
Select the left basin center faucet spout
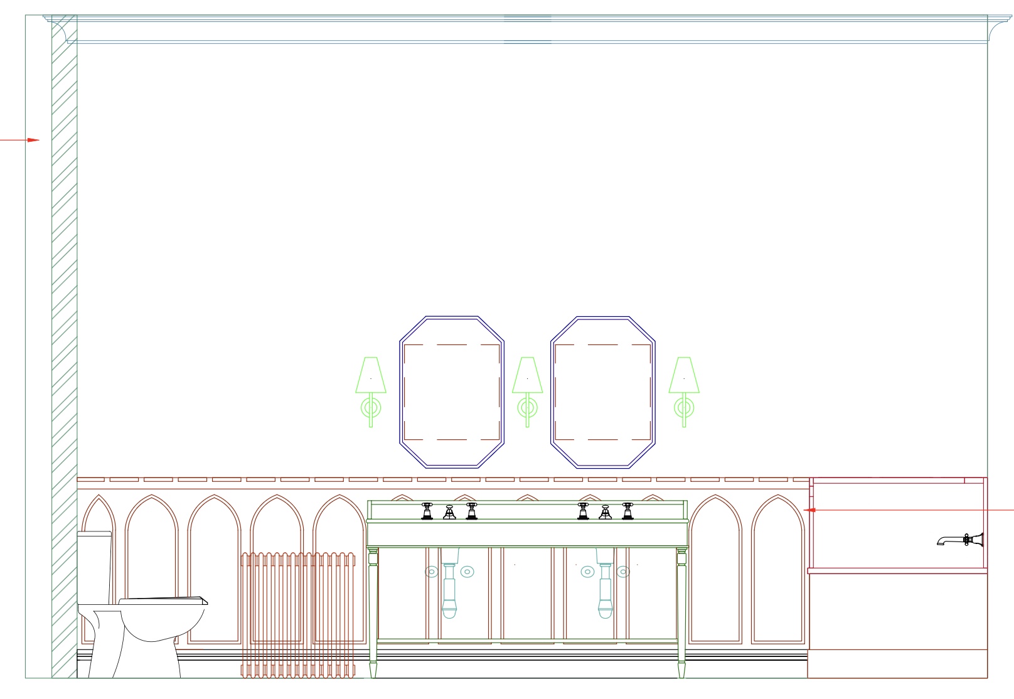click(449, 512)
